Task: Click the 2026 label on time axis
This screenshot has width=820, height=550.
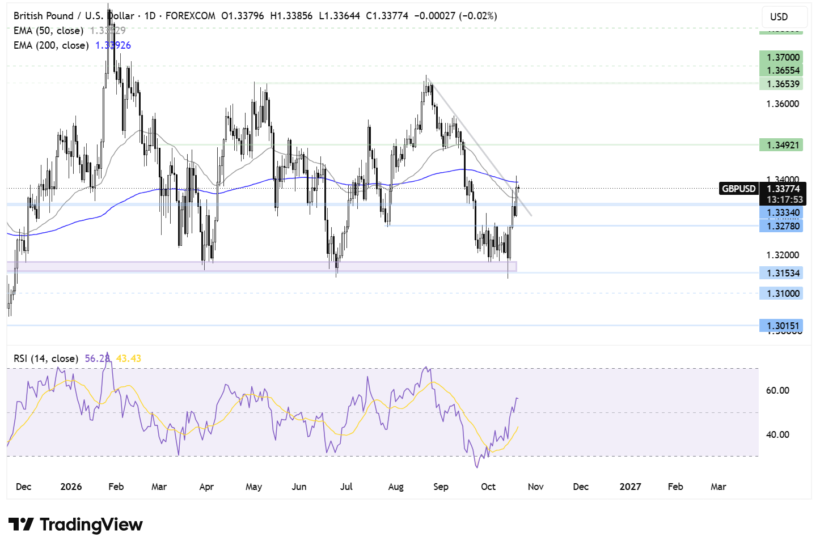Action: pos(71,487)
